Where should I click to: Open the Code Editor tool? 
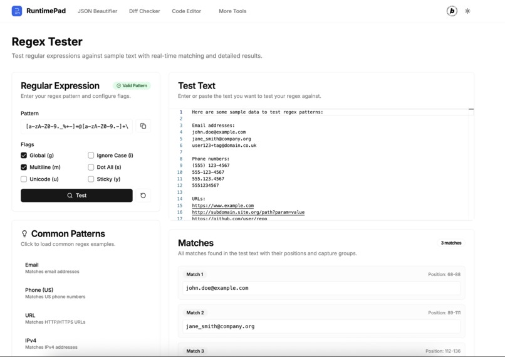coord(187,11)
